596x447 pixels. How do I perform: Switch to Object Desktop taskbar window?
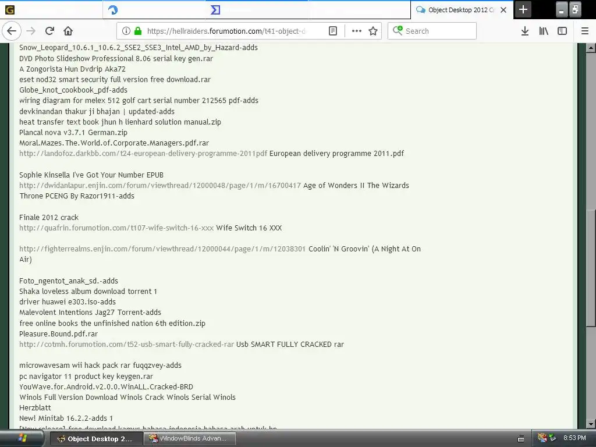tap(97, 439)
